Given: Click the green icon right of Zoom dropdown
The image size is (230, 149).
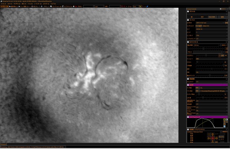Looking at the screenshot, I should tap(141, 7).
